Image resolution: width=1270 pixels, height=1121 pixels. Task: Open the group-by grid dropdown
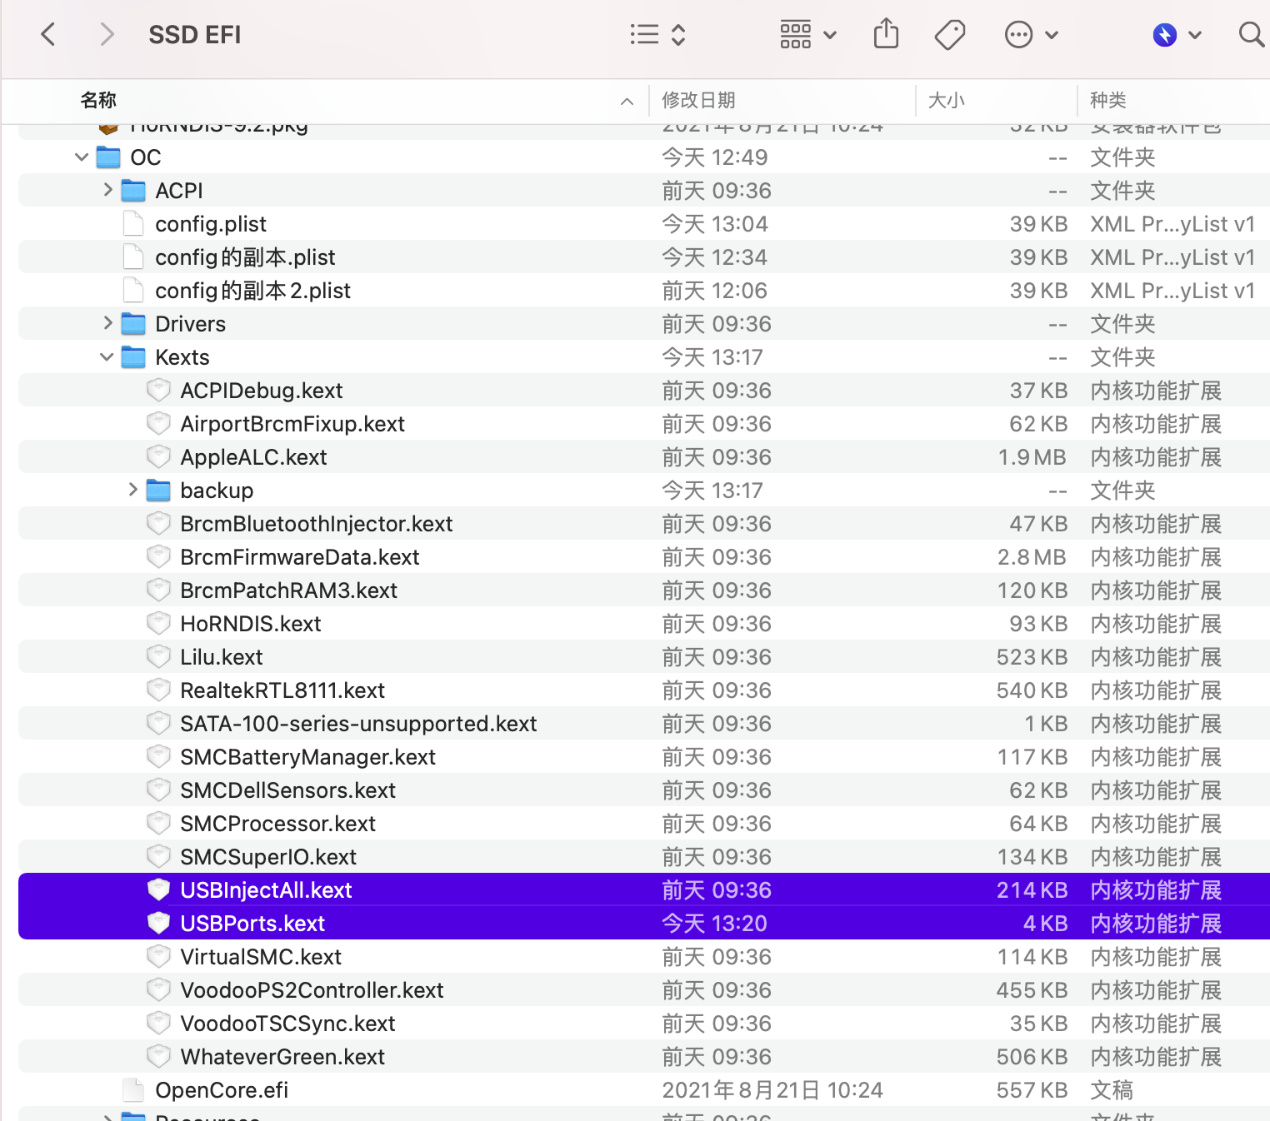808,34
